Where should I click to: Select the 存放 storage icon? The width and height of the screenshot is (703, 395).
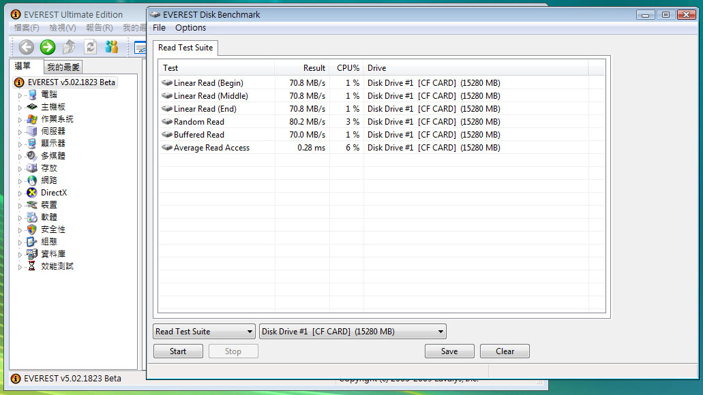[x=32, y=168]
